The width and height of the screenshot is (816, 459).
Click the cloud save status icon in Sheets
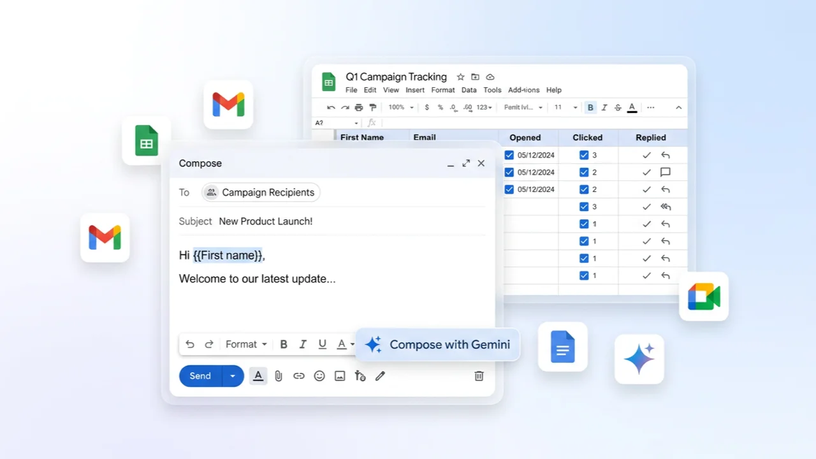(x=490, y=76)
